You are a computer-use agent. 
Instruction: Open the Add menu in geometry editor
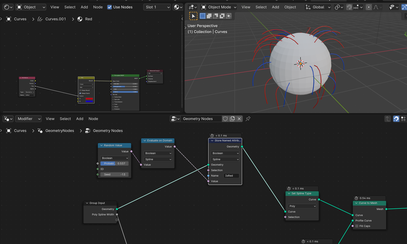79,119
